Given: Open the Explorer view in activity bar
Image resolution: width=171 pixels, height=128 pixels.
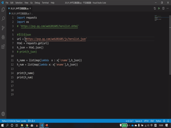Looking at the screenshot, I should pyautogui.click(x=3, y=10).
